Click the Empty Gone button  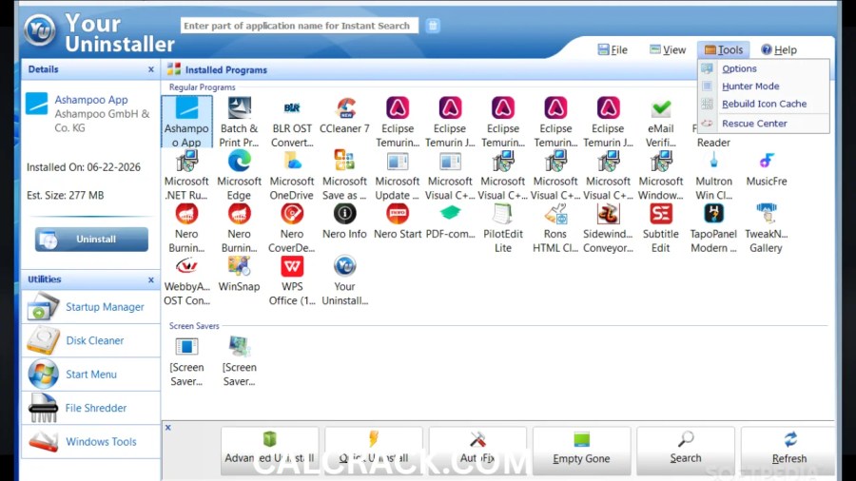point(581,451)
